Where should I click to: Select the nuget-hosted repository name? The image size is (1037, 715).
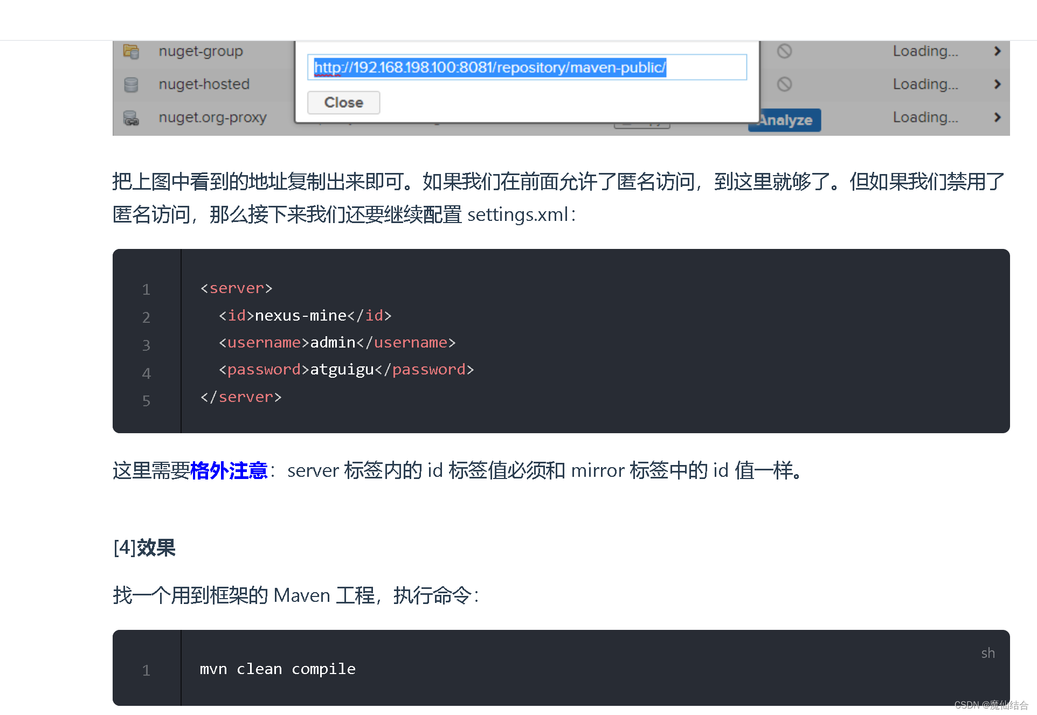click(204, 84)
